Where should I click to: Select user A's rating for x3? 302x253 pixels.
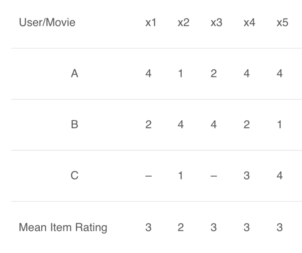tap(214, 74)
